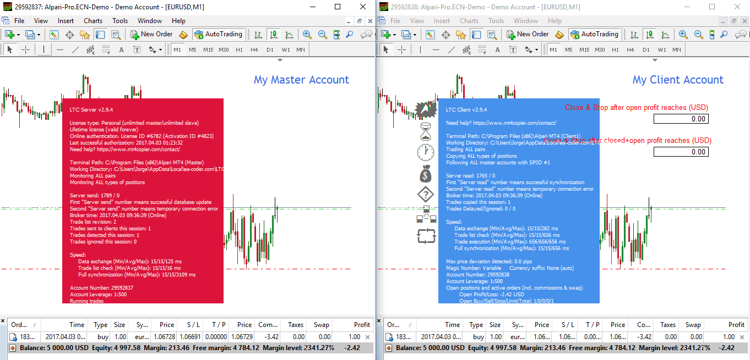Open the Charts menu on the master window

93,20
